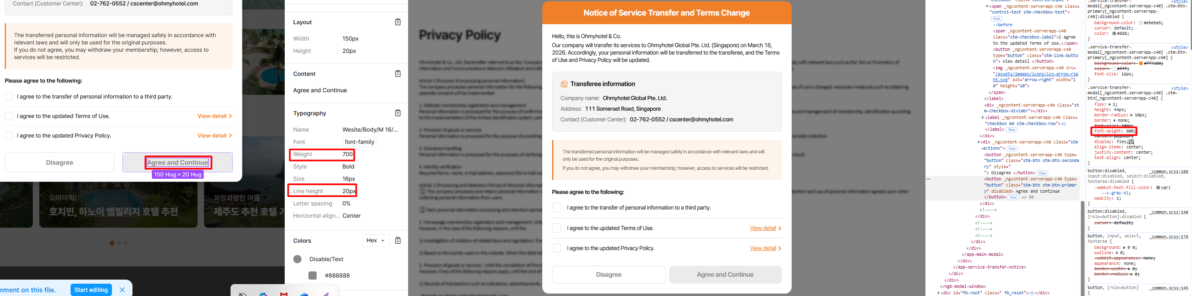Copy the Layout section properties
Image resolution: width=1192 pixels, height=296 pixels.
click(397, 22)
